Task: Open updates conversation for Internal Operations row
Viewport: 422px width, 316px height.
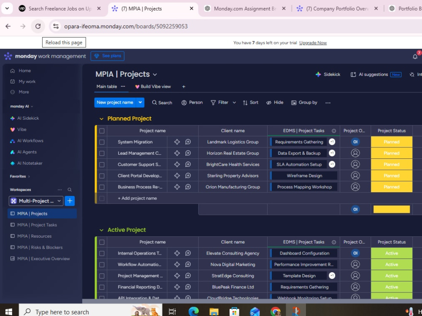Action: 188,253
